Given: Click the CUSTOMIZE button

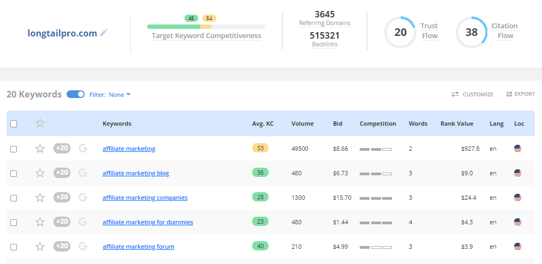Looking at the screenshot, I should [x=472, y=94].
